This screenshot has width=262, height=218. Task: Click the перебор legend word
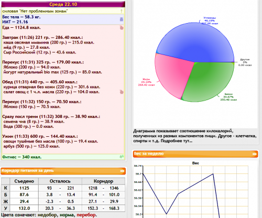[x=86, y=215]
